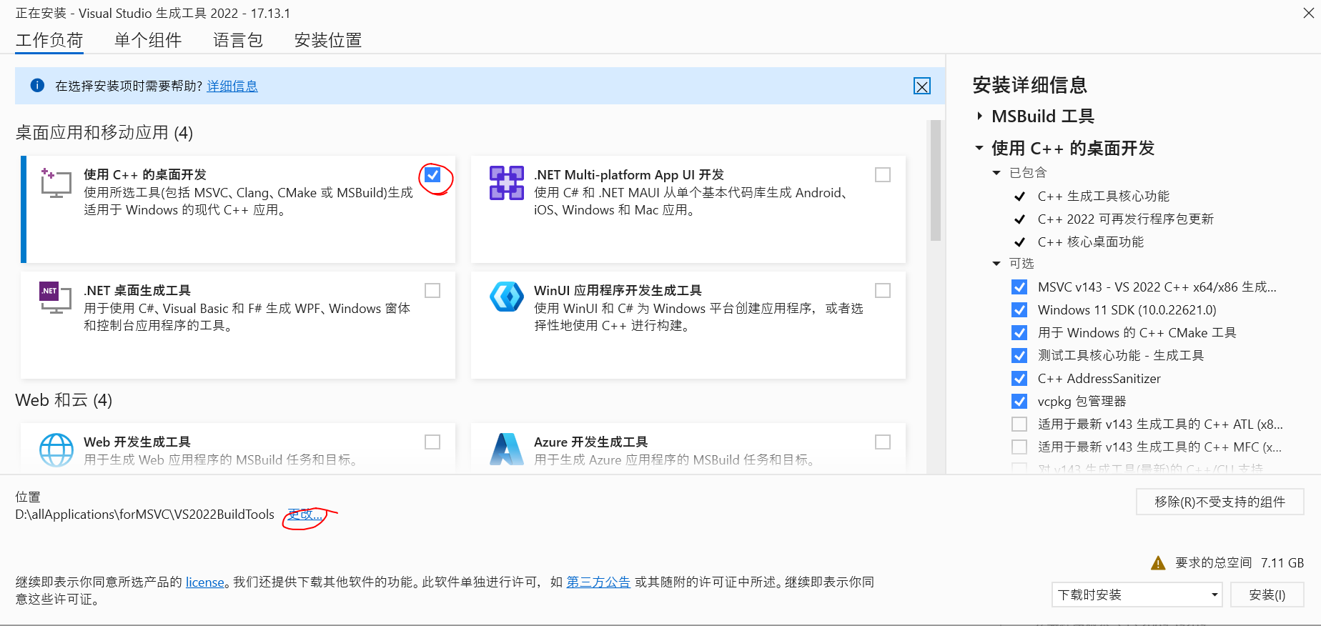Check the .NET 桌面生成工具 workload
This screenshot has width=1321, height=626.
coord(432,290)
